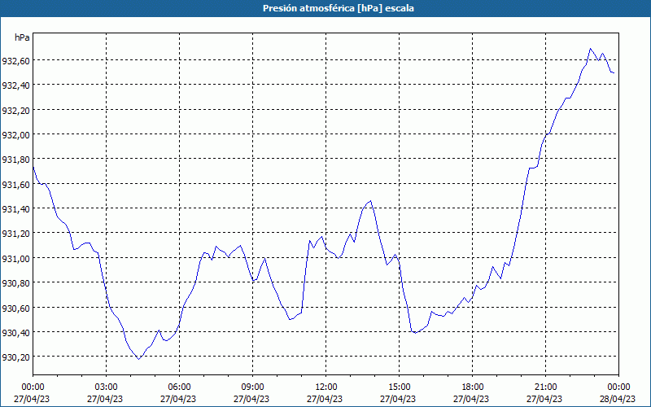Select the 932,60 y-axis value
The width and height of the screenshot is (651, 407).
pyautogui.click(x=15, y=61)
